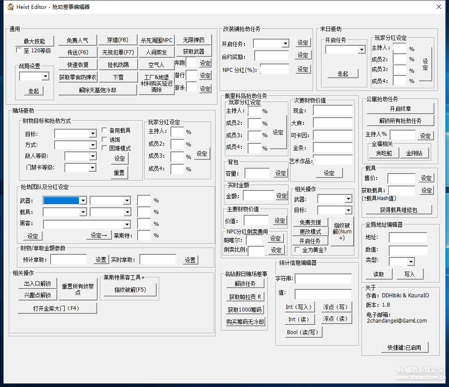
Task: Focus the 字符串 text field
Action: pos(323,279)
